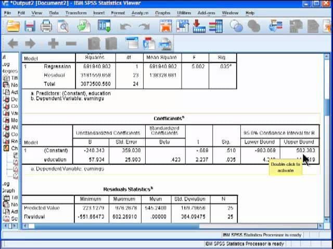Click the Residuals Statistics table title
The width and height of the screenshot is (333, 249).
[128, 189]
